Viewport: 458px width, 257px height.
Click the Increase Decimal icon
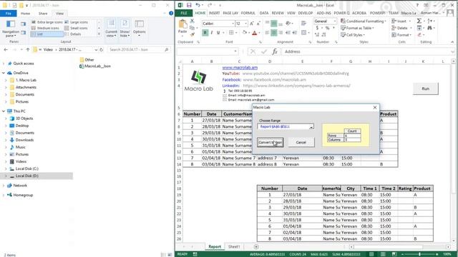click(x=317, y=35)
